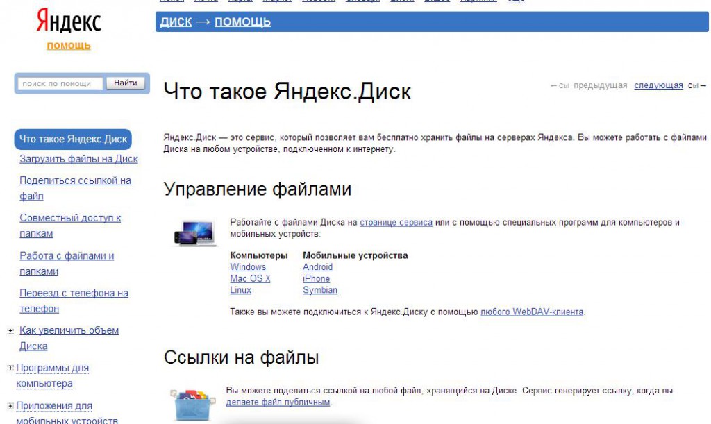
Task: Click the Яндекс logo
Action: (69, 22)
